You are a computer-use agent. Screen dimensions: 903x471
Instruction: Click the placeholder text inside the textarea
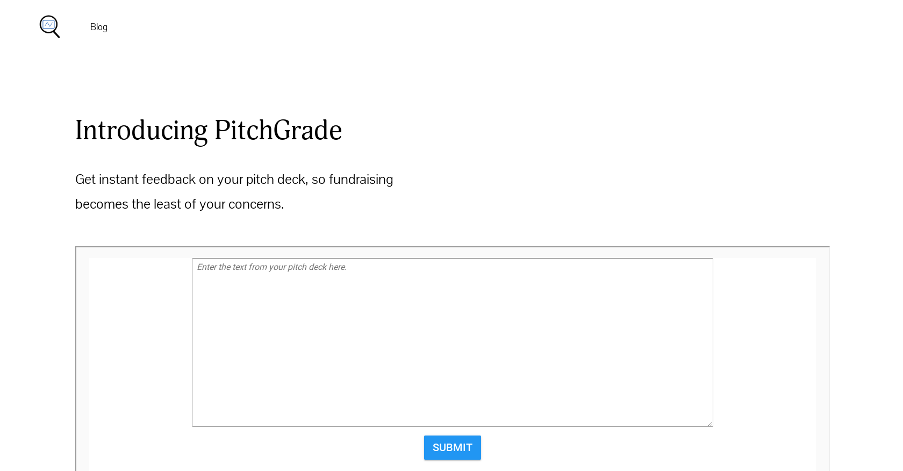coord(271,267)
